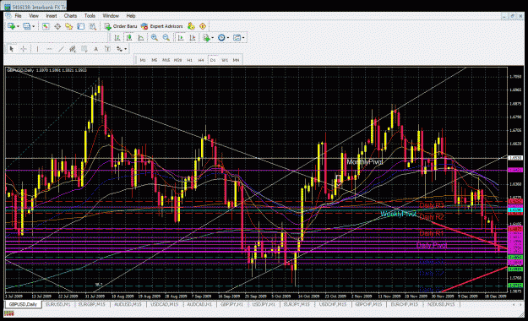
Task: Toggle the Terminal panel
Action: pos(81,26)
